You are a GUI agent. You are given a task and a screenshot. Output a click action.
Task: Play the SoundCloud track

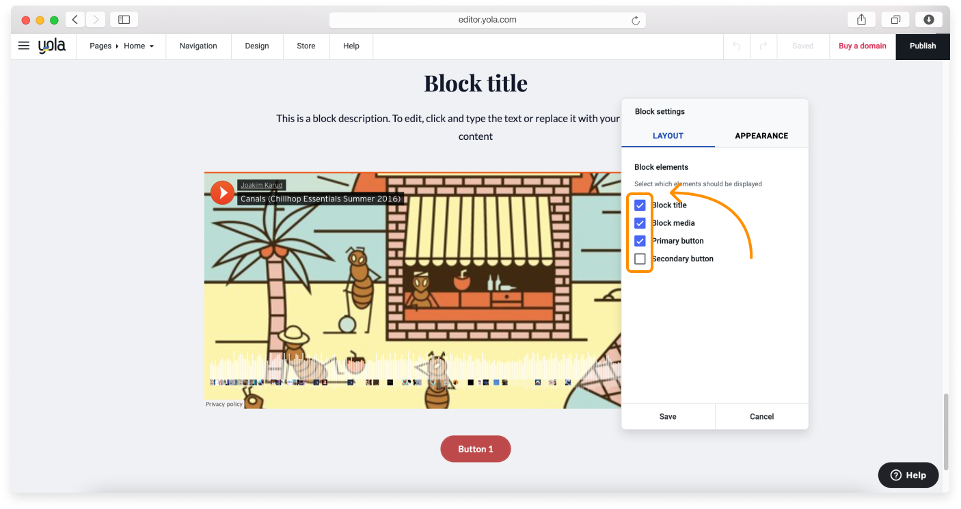[x=222, y=192]
